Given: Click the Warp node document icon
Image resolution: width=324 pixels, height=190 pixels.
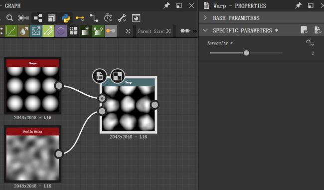Looking at the screenshot, I should point(100,76).
